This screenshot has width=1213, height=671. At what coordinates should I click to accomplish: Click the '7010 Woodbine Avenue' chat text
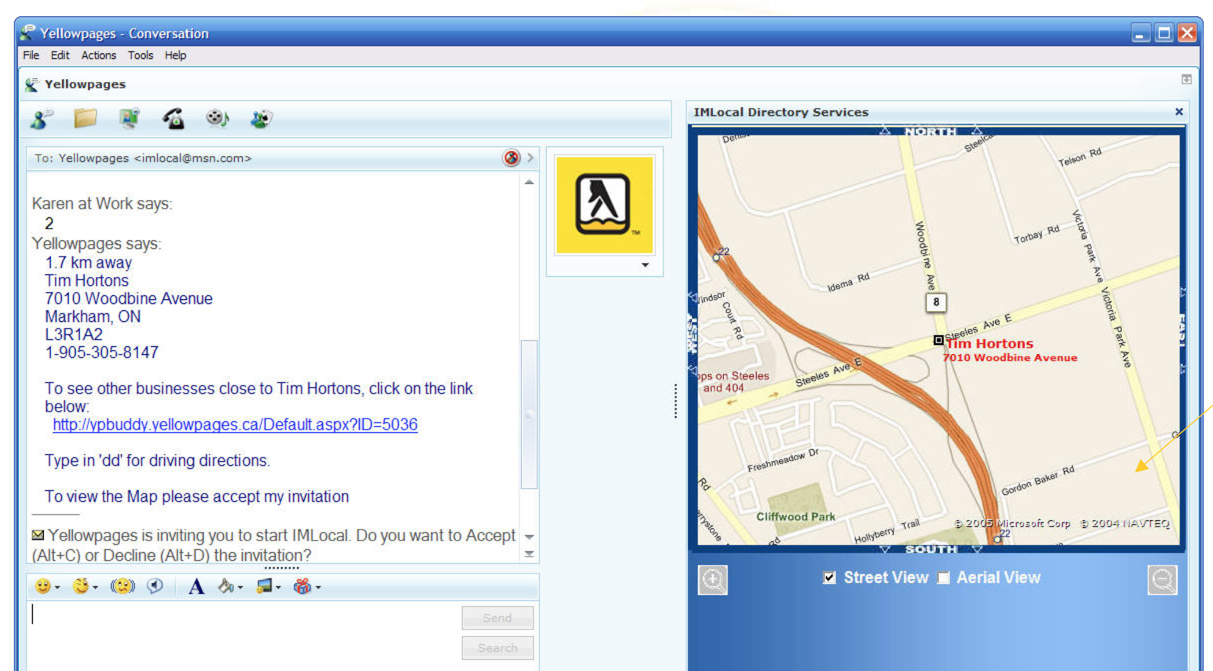tap(128, 298)
